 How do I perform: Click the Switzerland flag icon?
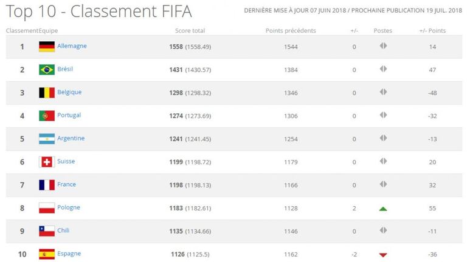(x=47, y=162)
